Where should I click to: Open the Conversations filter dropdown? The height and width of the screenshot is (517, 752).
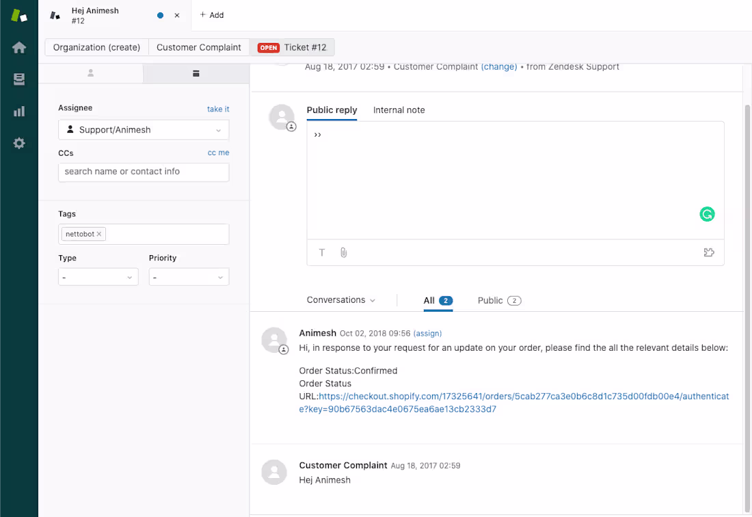click(x=341, y=300)
